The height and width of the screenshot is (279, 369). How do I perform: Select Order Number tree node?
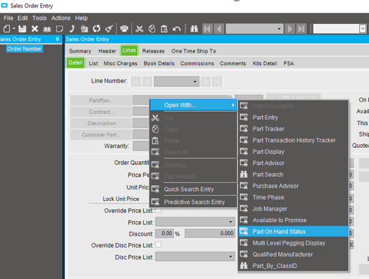pos(24,49)
